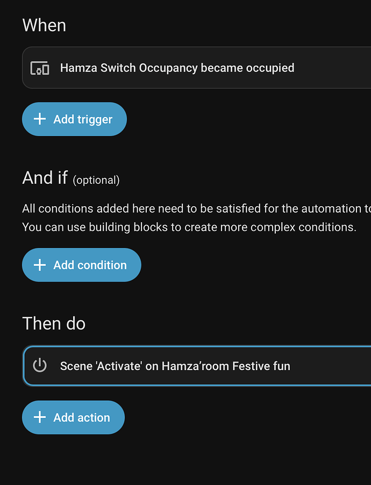This screenshot has height=485, width=371.
Task: Select the 'became occupied' trigger text
Action: click(x=247, y=68)
